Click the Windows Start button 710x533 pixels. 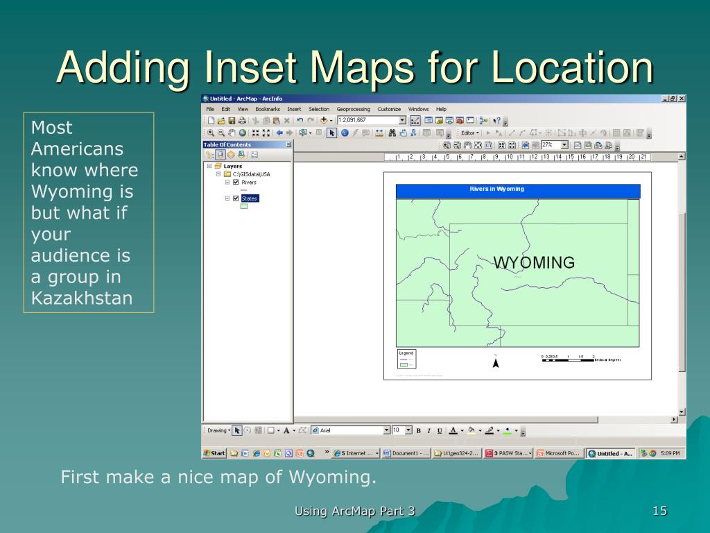(215, 452)
